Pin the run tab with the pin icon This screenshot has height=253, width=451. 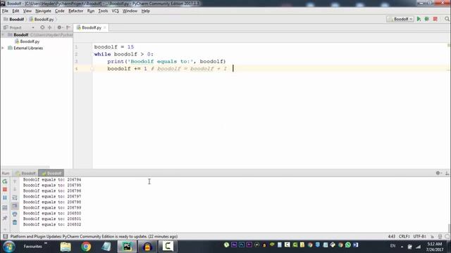click(5, 219)
